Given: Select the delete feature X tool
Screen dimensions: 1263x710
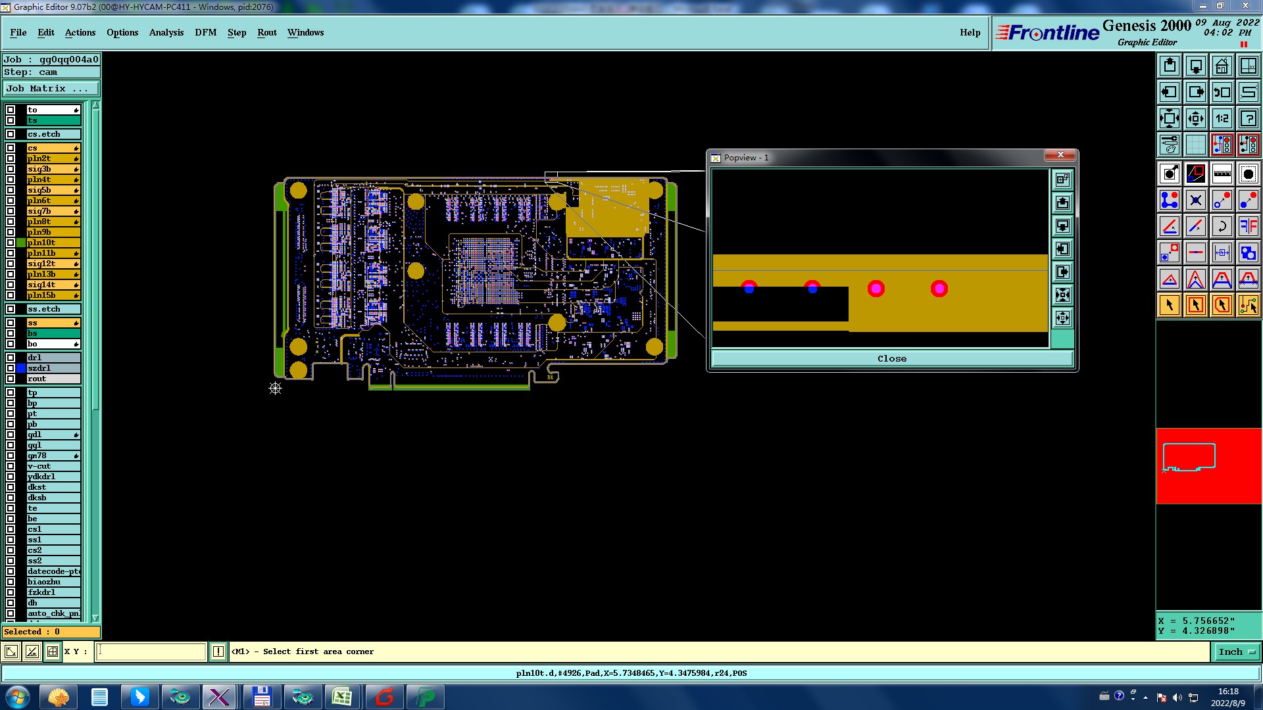Looking at the screenshot, I should [1195, 200].
